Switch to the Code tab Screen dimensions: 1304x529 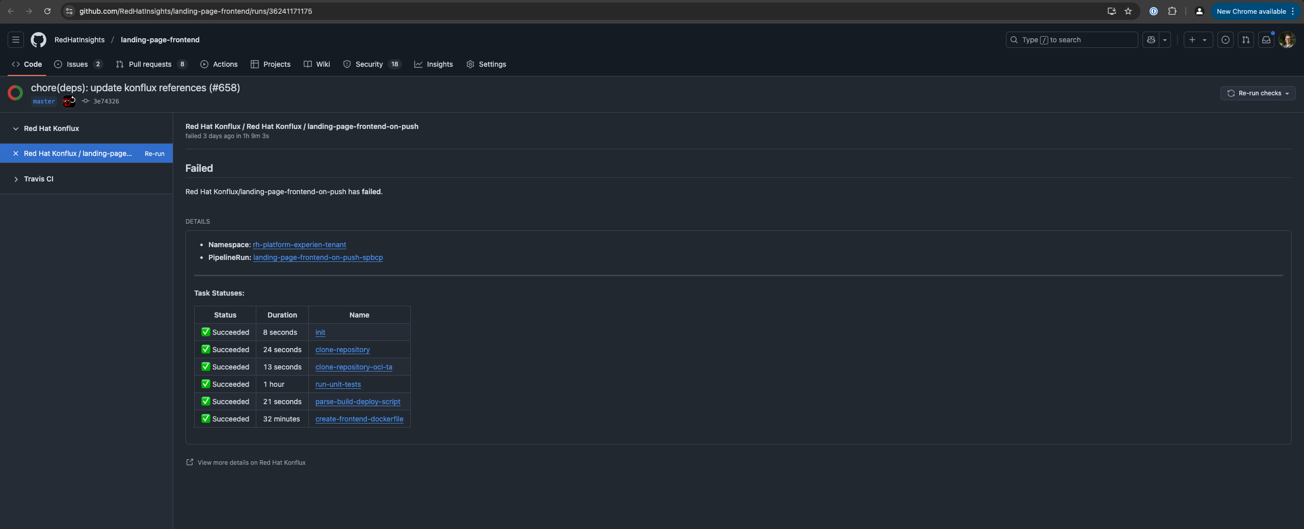point(27,64)
